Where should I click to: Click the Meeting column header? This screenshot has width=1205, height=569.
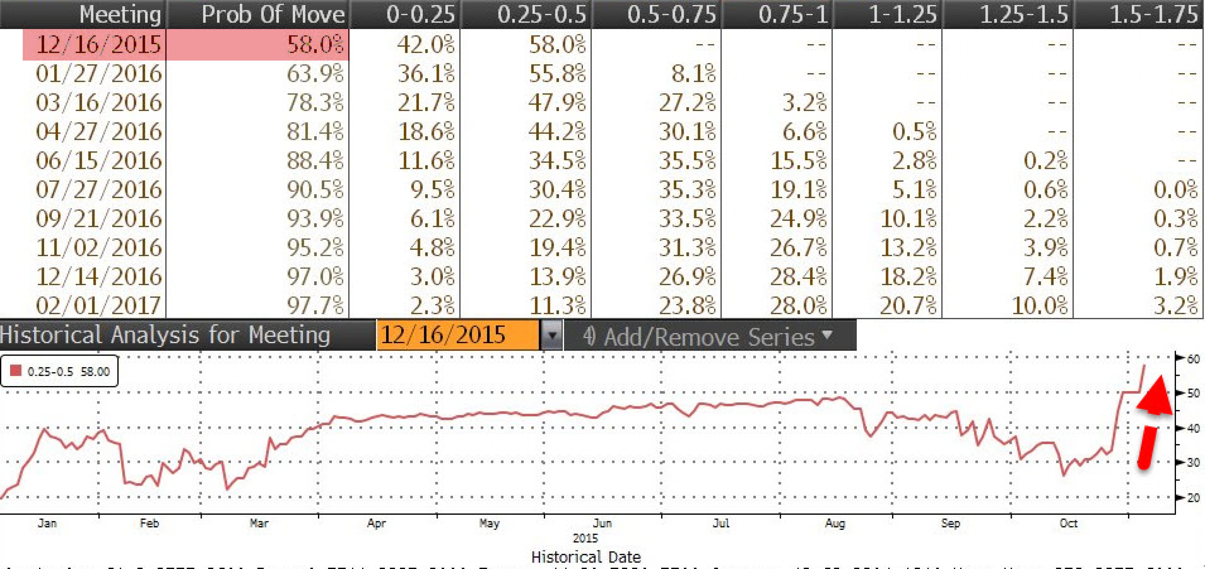[x=120, y=14]
